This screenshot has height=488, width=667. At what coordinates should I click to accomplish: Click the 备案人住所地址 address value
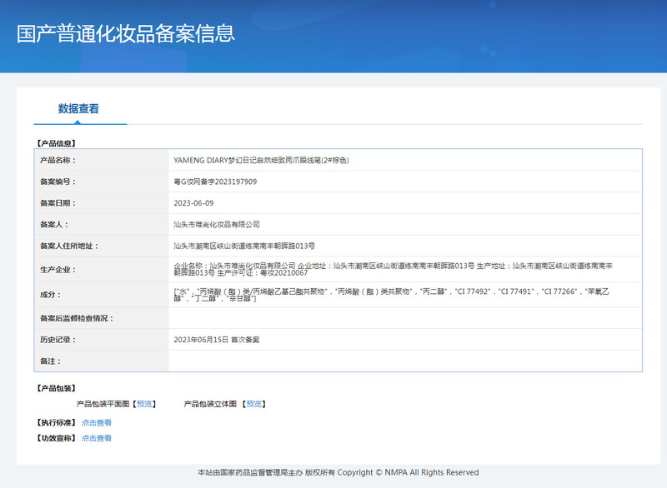(x=243, y=246)
